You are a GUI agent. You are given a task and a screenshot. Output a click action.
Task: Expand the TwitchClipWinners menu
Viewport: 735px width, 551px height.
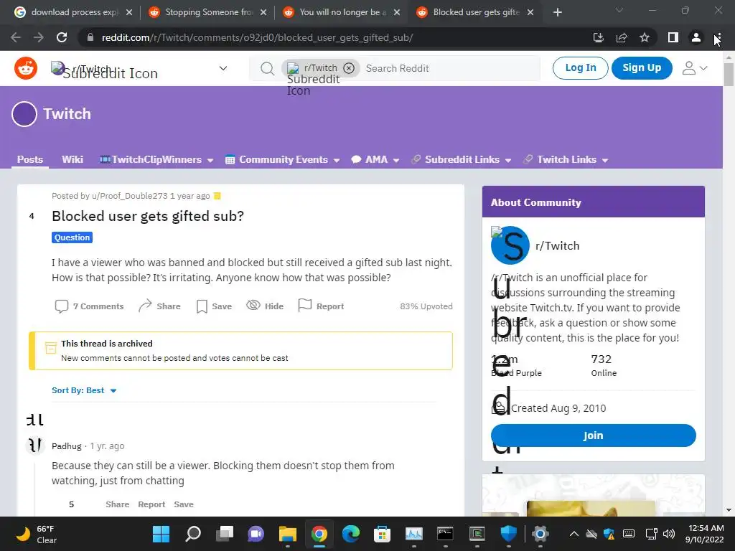click(156, 160)
